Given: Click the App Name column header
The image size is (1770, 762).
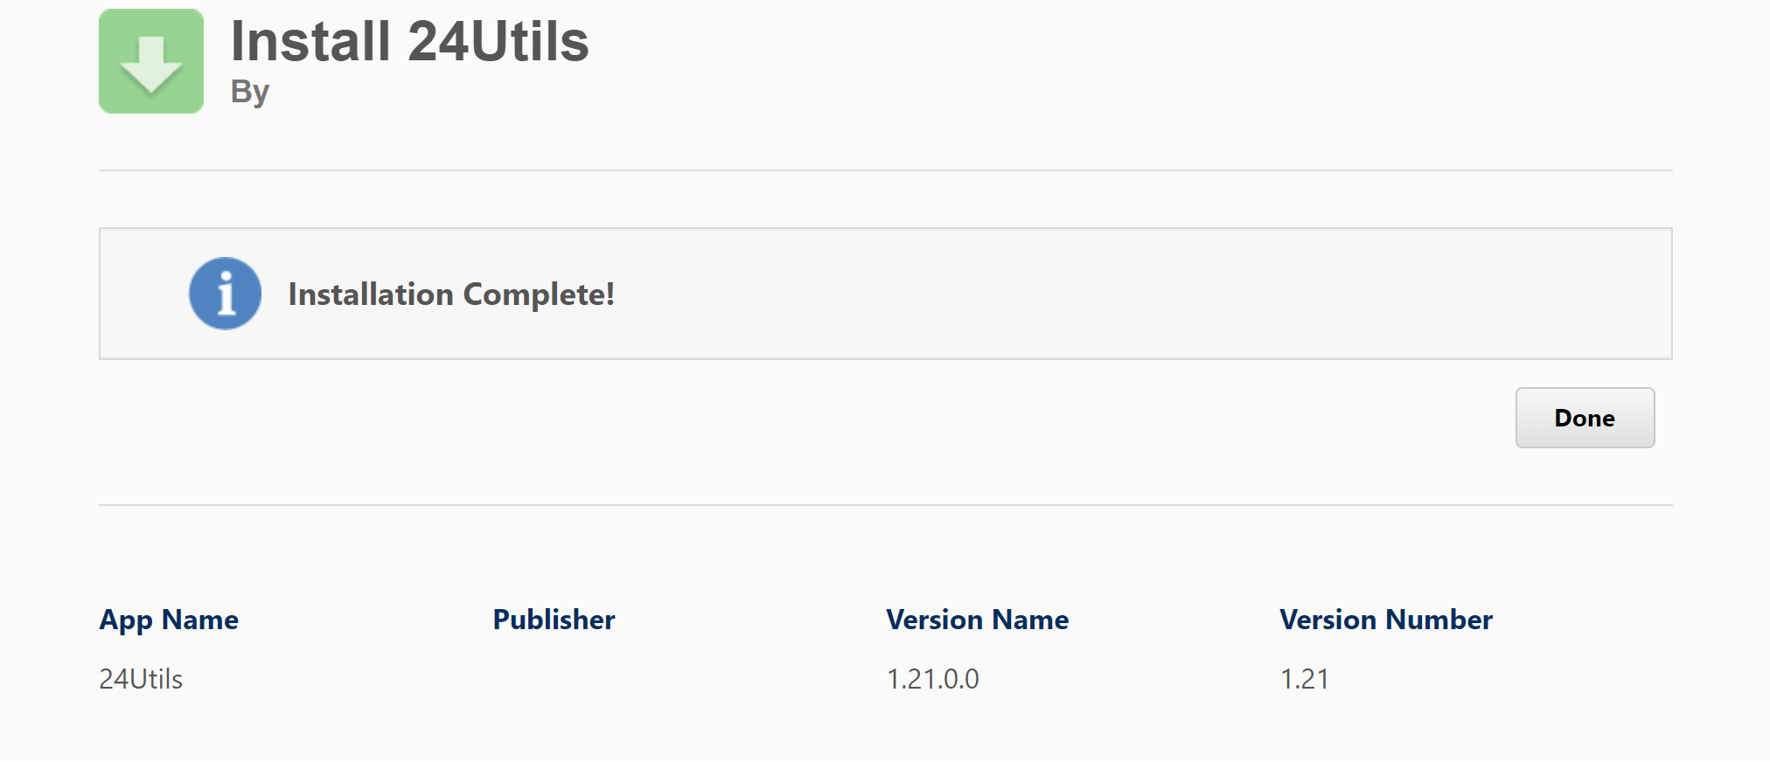Looking at the screenshot, I should tap(169, 620).
